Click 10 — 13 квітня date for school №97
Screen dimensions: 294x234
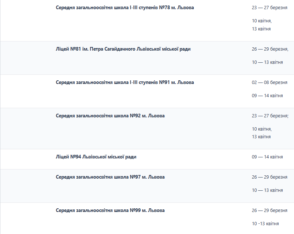(267, 190)
